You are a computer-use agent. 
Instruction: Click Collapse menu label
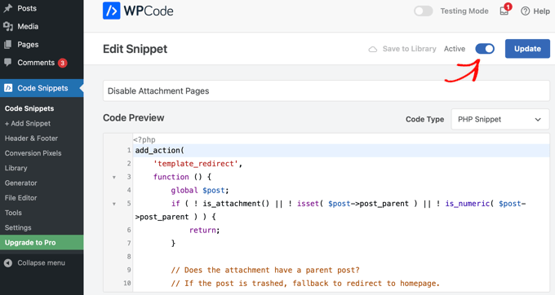coord(42,263)
